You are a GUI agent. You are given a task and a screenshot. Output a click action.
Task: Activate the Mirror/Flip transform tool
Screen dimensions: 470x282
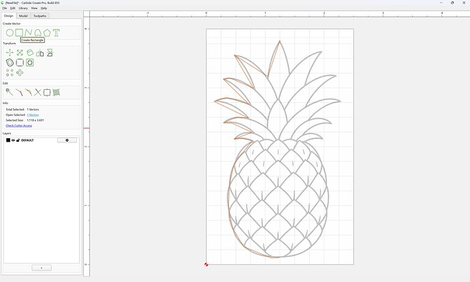coord(40,53)
